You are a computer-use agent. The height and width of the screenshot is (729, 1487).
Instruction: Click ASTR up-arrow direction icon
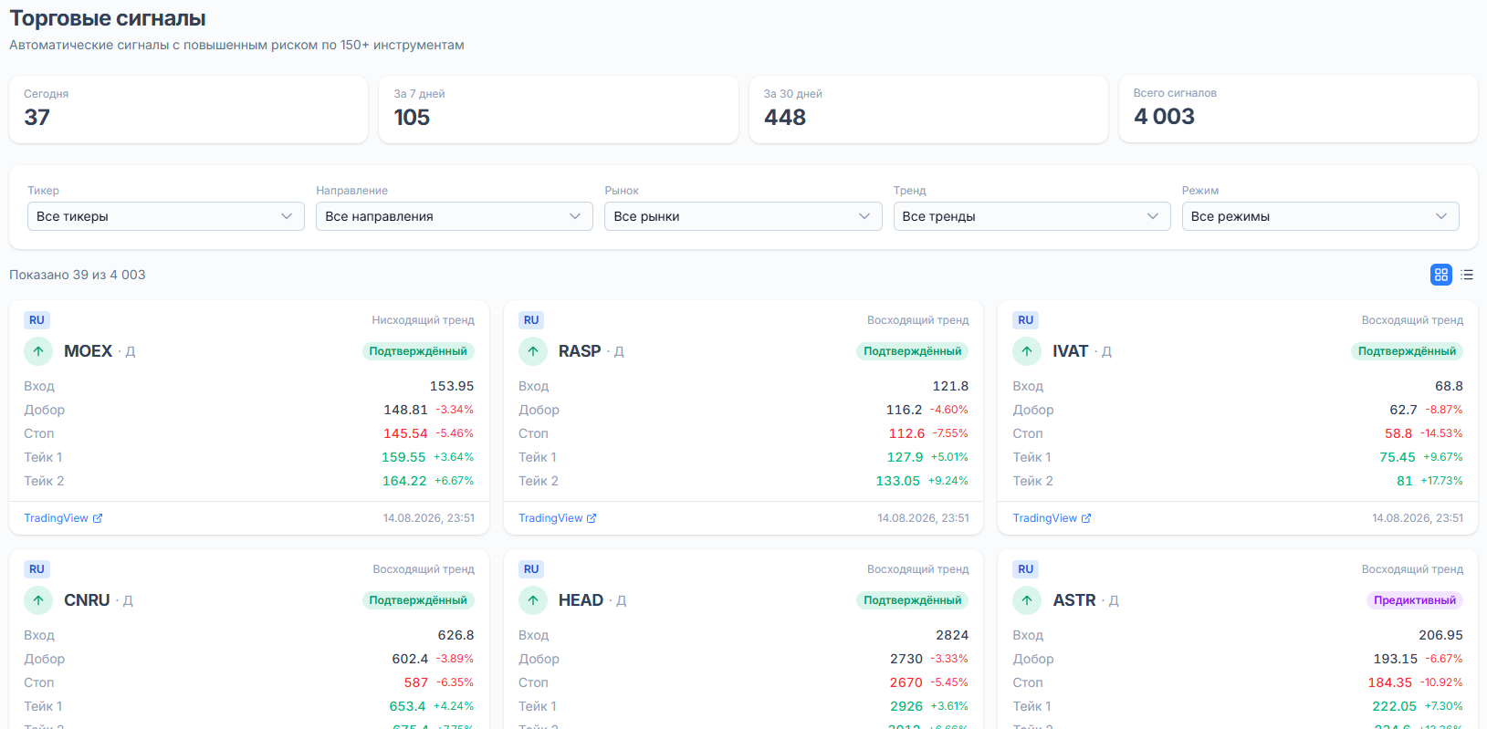(x=1027, y=600)
